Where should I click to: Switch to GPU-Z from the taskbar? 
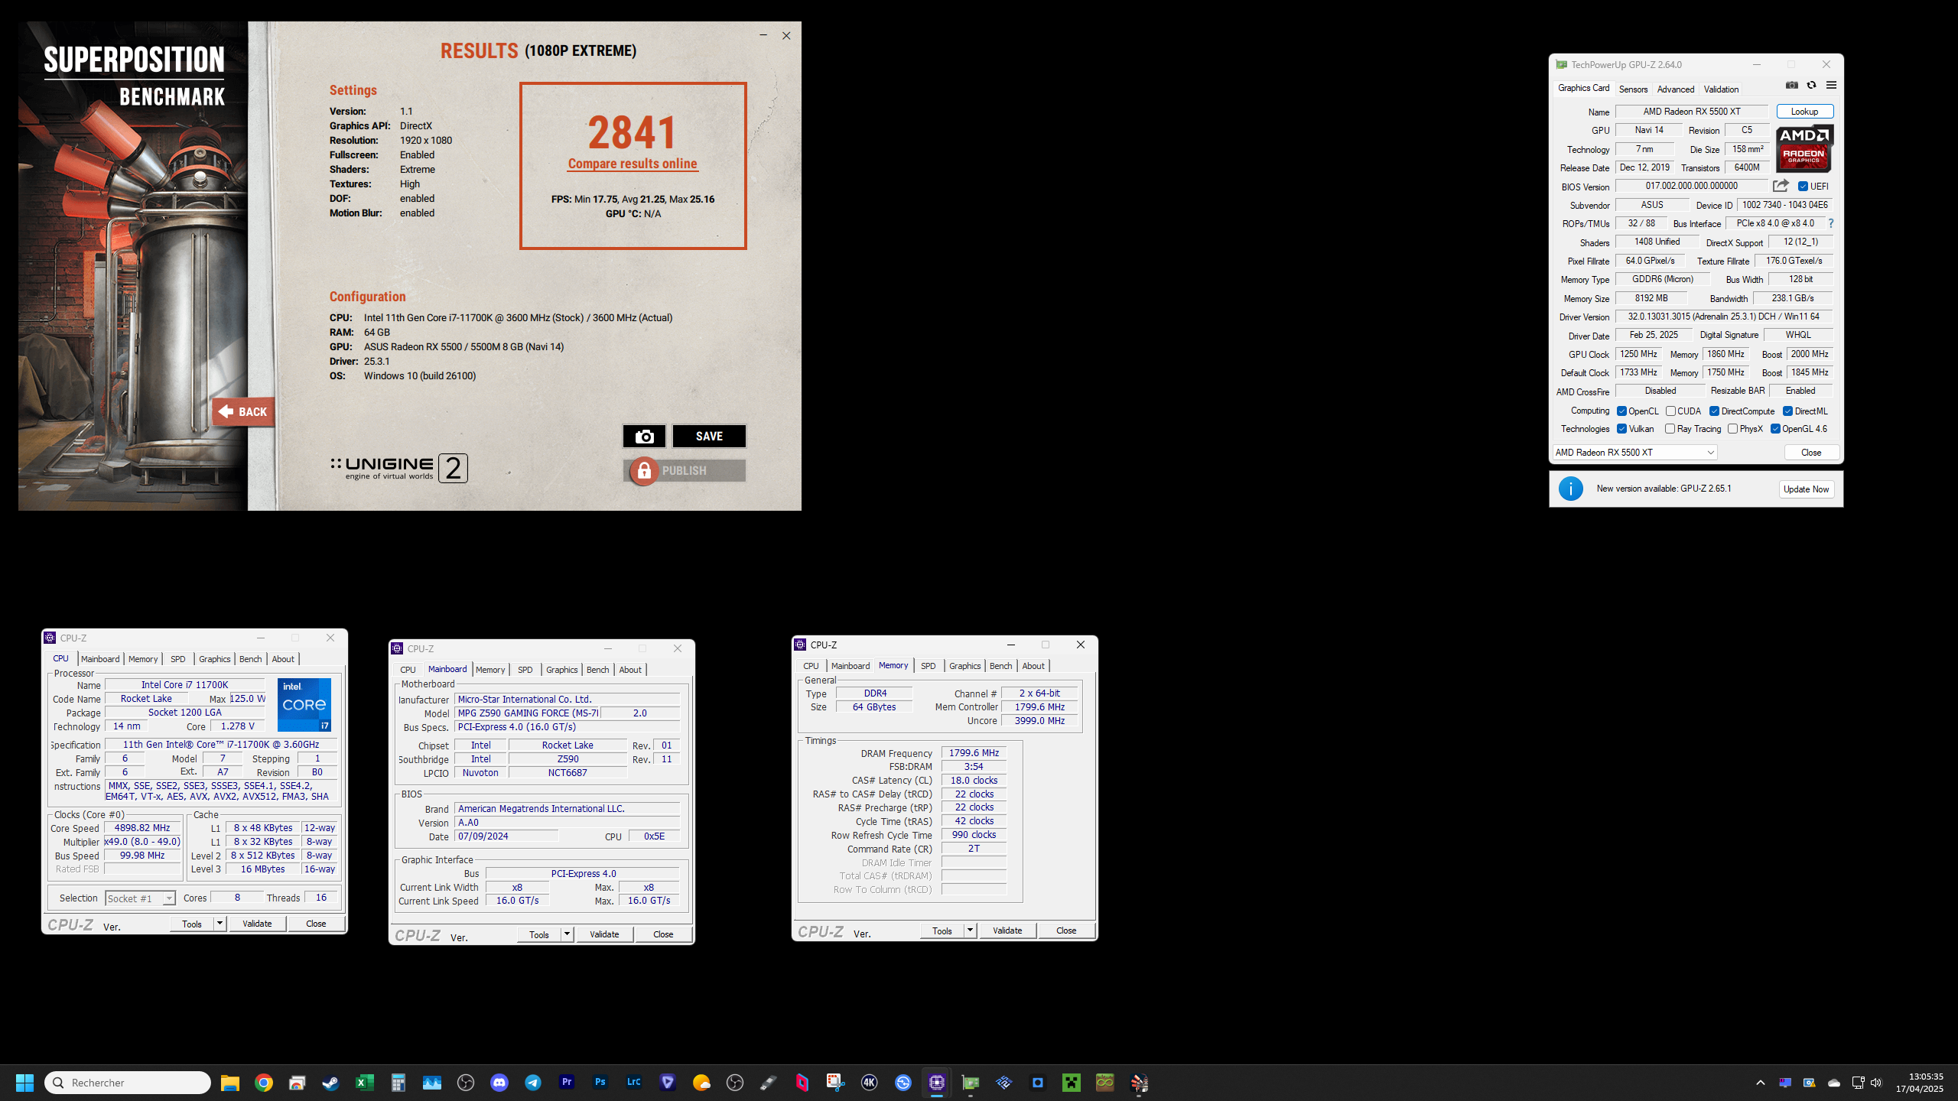(971, 1083)
